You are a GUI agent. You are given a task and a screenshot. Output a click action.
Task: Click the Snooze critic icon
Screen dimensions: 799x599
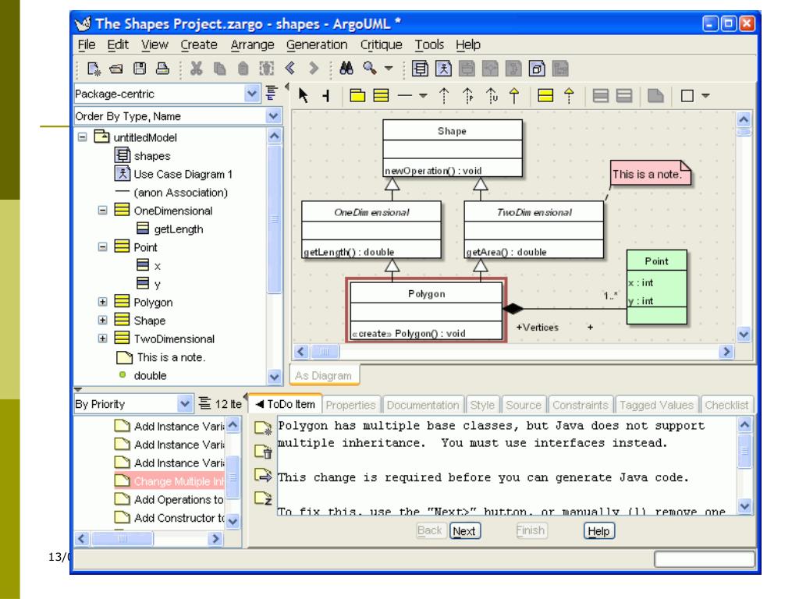[x=264, y=498]
